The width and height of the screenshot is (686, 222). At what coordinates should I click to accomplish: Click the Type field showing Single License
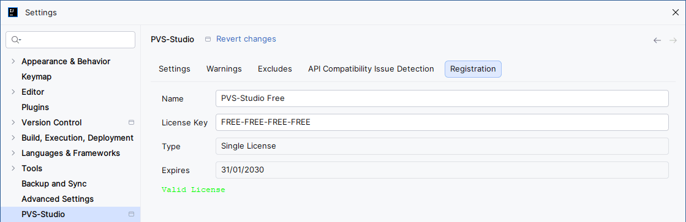442,146
